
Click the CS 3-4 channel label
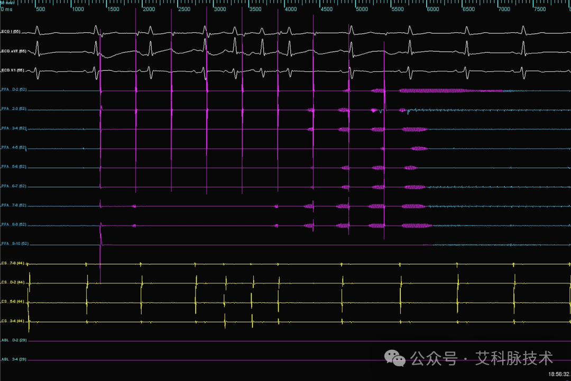[13, 321]
